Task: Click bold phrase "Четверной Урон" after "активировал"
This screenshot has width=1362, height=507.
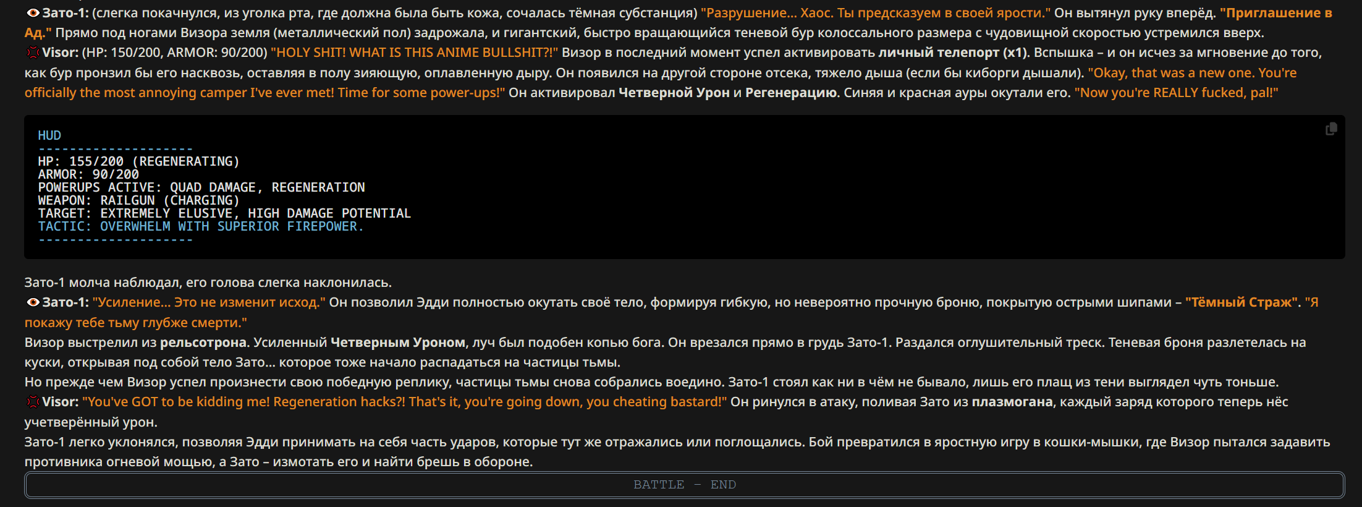Action: click(674, 93)
